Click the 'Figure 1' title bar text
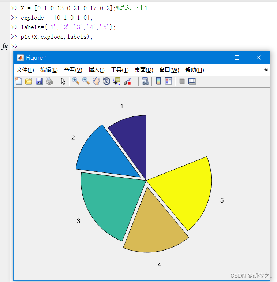This screenshot has width=277, height=282. click(x=37, y=58)
